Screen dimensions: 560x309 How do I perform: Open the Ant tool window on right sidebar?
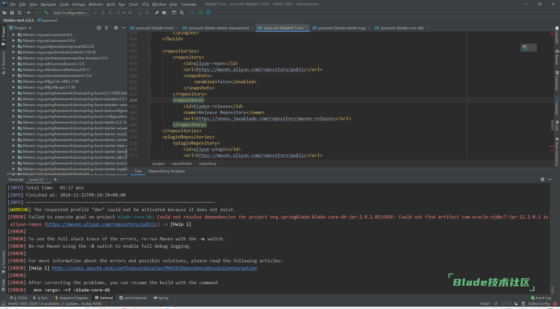(557, 126)
